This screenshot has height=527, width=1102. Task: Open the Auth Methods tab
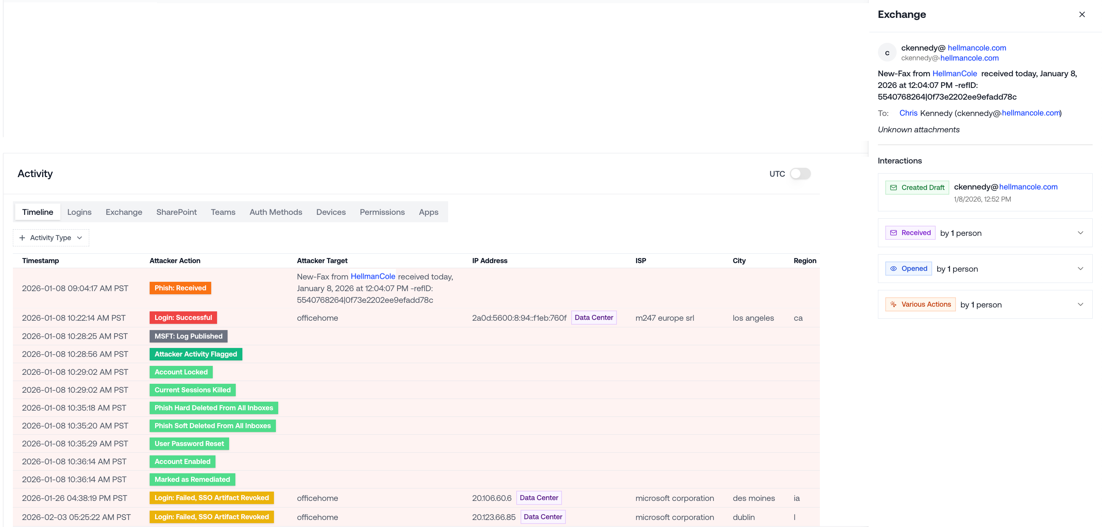tap(275, 213)
